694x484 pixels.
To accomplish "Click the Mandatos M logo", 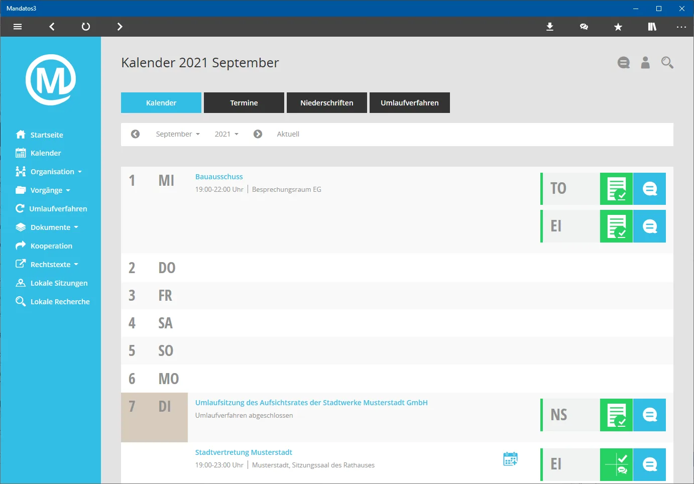I will click(x=51, y=80).
